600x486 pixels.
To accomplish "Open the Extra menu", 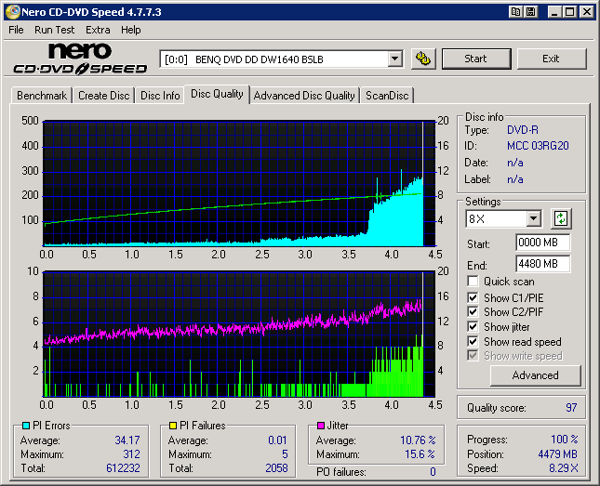I will [x=98, y=30].
